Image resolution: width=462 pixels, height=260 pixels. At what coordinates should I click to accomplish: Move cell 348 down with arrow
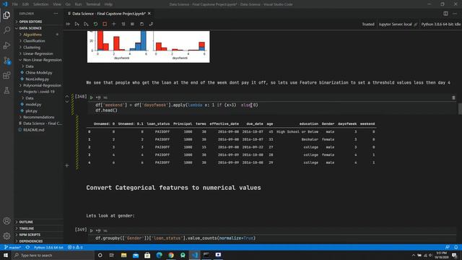click(67, 102)
